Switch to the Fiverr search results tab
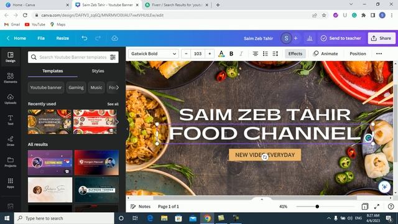 (177, 5)
